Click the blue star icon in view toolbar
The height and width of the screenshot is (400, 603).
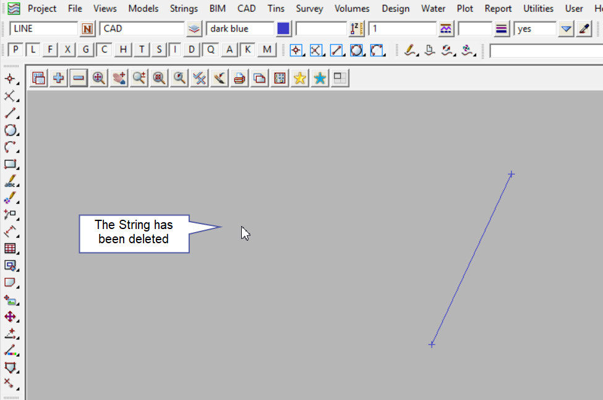pyautogui.click(x=320, y=78)
